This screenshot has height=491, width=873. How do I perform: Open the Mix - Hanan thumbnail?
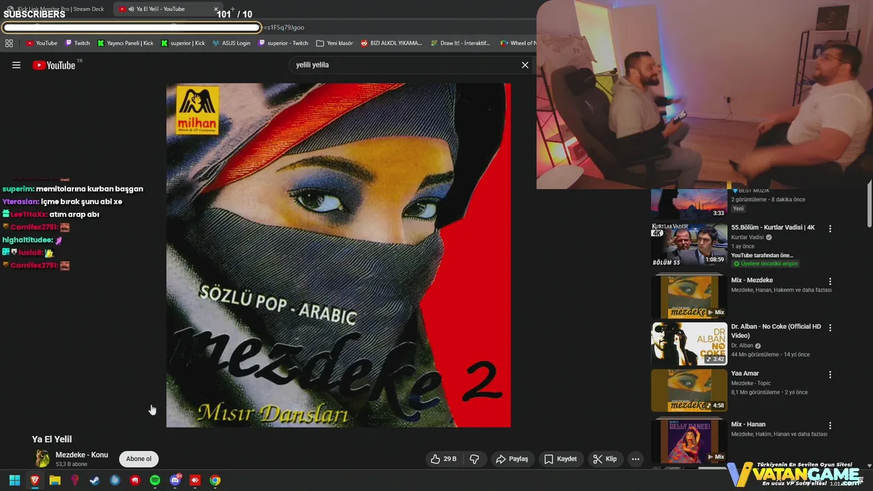pyautogui.click(x=689, y=441)
